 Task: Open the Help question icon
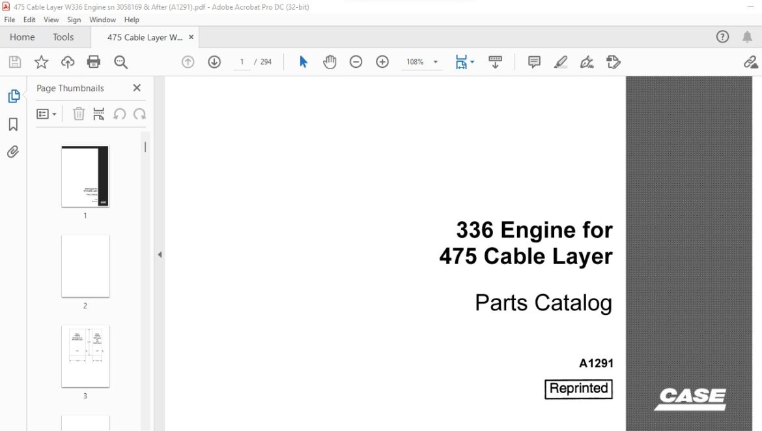(x=723, y=37)
